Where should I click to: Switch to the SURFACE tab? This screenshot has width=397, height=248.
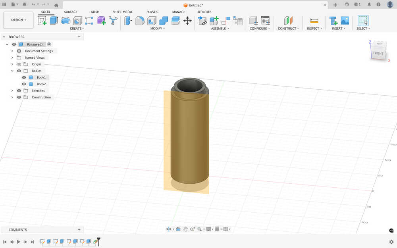pyautogui.click(x=71, y=12)
